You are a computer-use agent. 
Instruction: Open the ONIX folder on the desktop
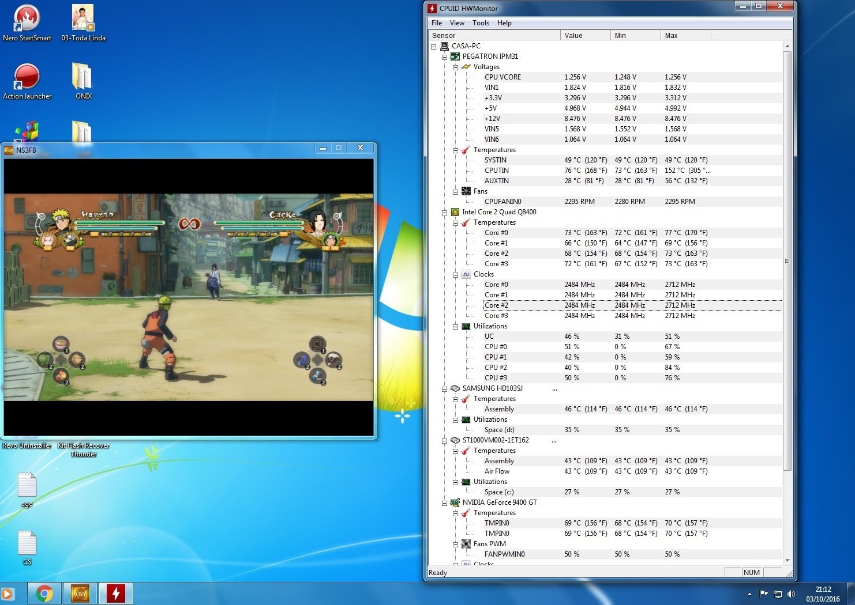pos(83,81)
